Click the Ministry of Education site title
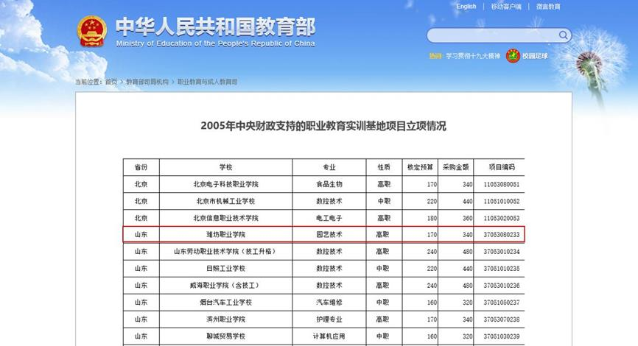Viewport: 638px width, 346px height. pos(215,32)
